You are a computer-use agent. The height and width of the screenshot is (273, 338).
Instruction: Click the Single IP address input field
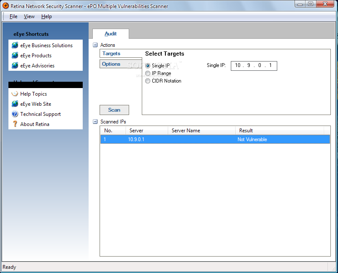click(254, 66)
